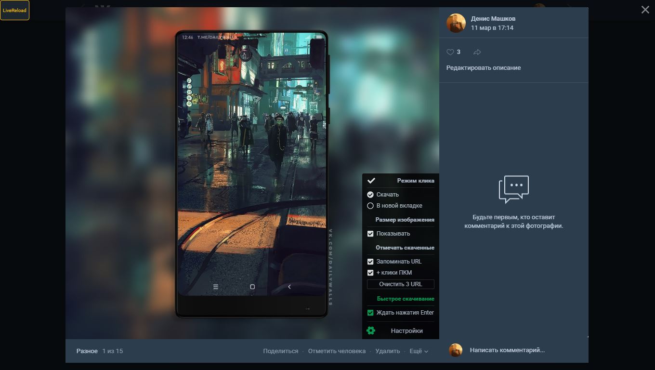Image resolution: width=655 pixels, height=370 pixels.
Task: Click Редактировать описание
Action: tap(484, 68)
